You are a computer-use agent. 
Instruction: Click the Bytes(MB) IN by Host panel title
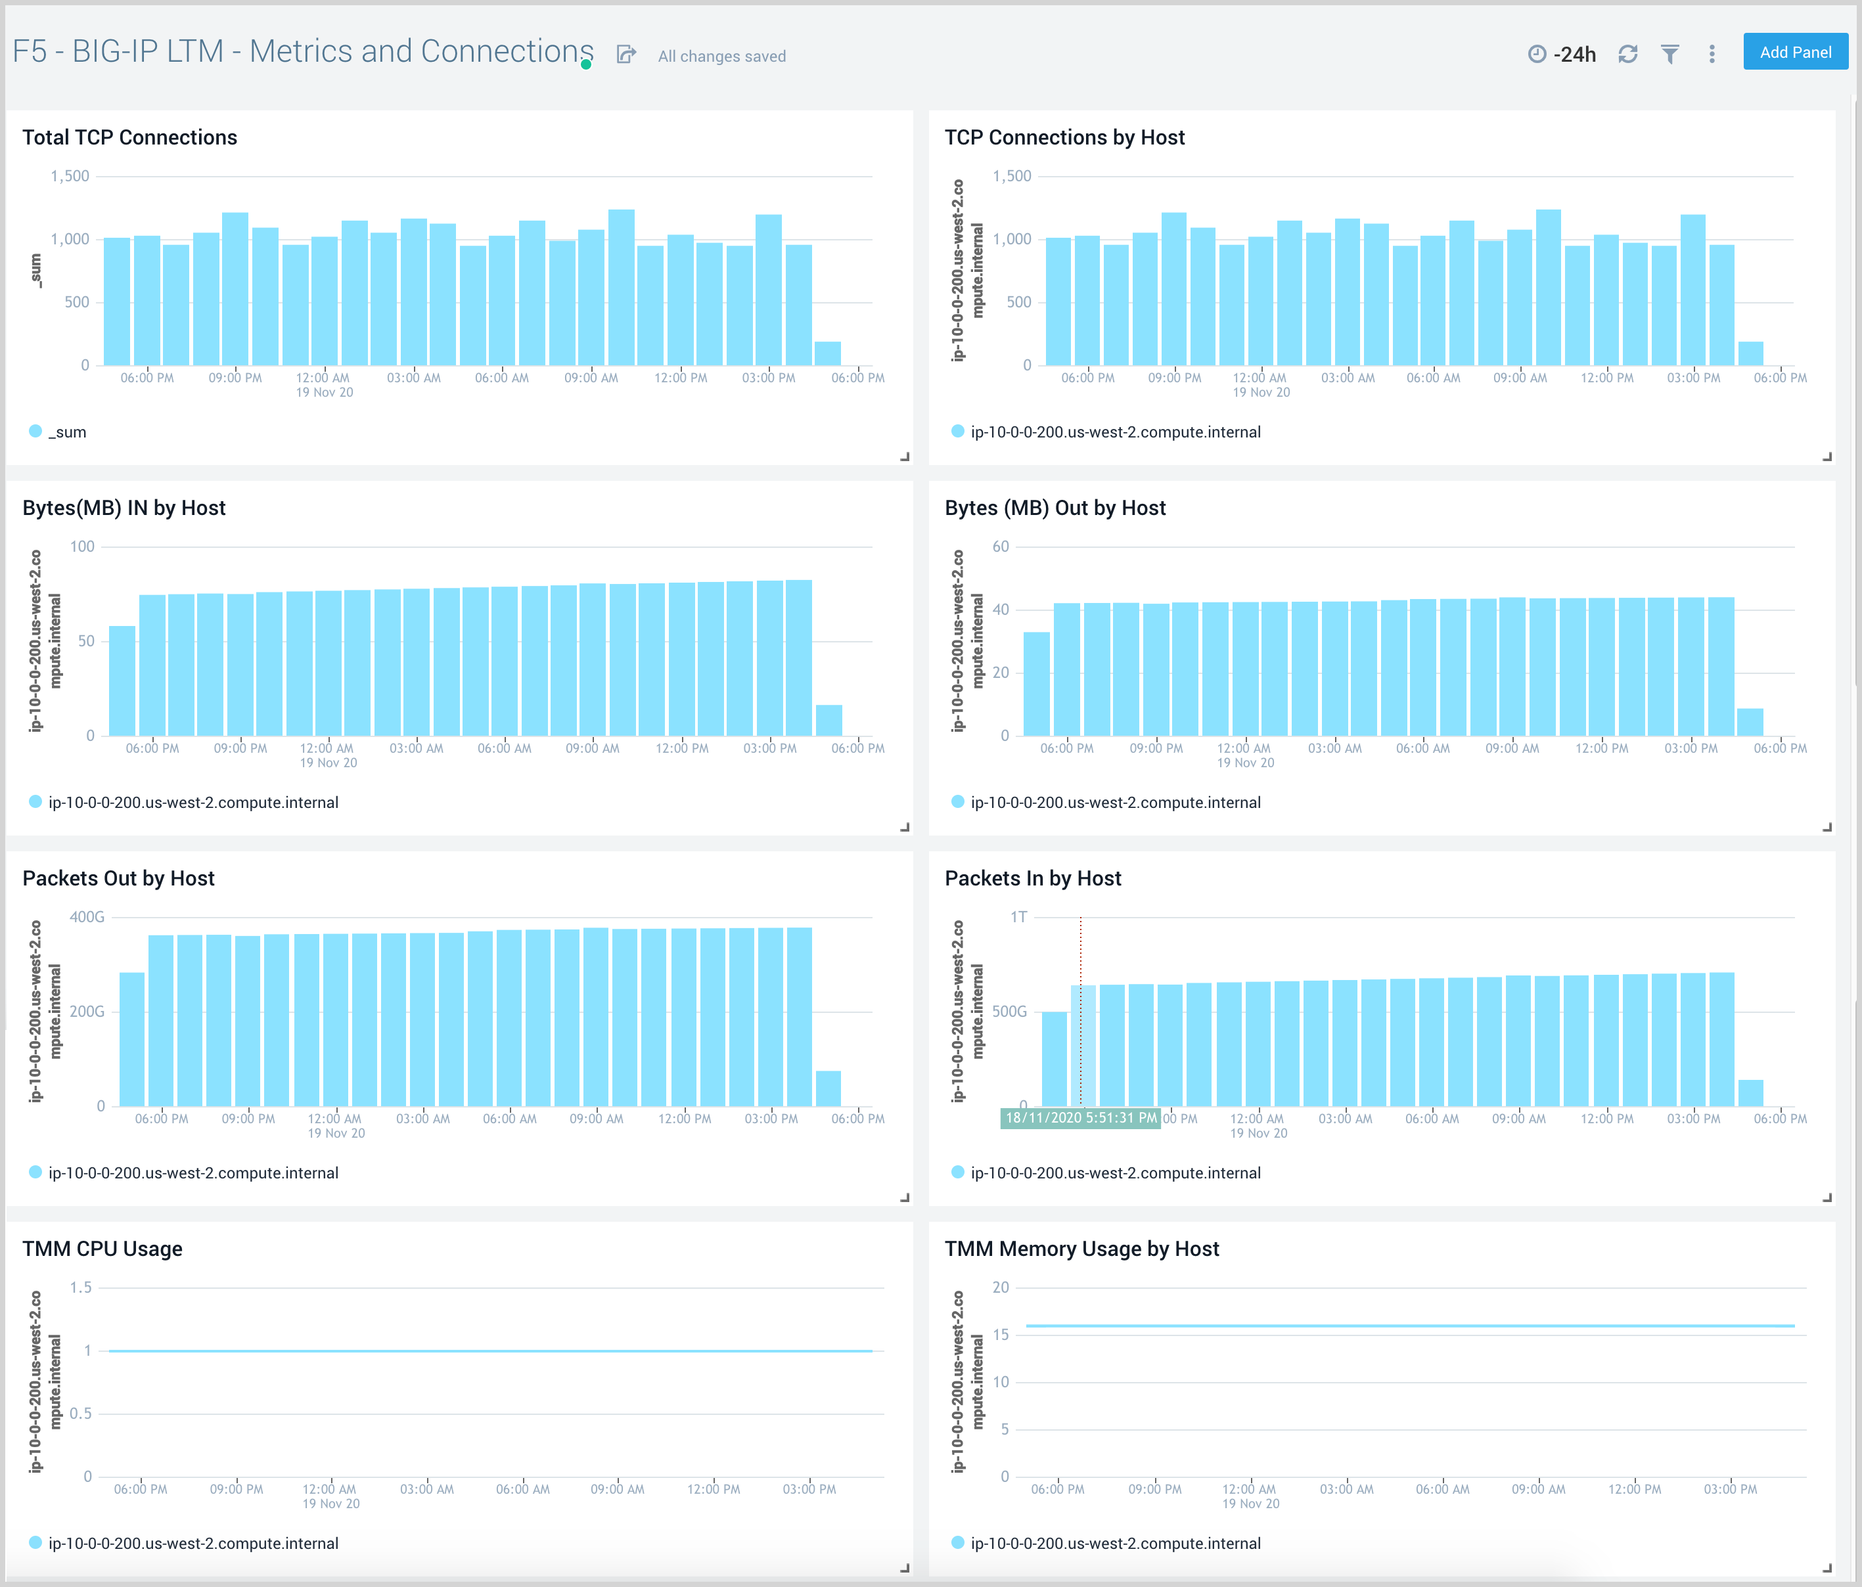tap(124, 508)
